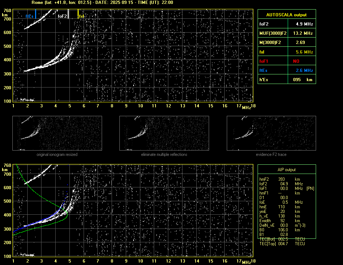Click the TEC(Bot) 002.5 TECU row

coord(282,239)
